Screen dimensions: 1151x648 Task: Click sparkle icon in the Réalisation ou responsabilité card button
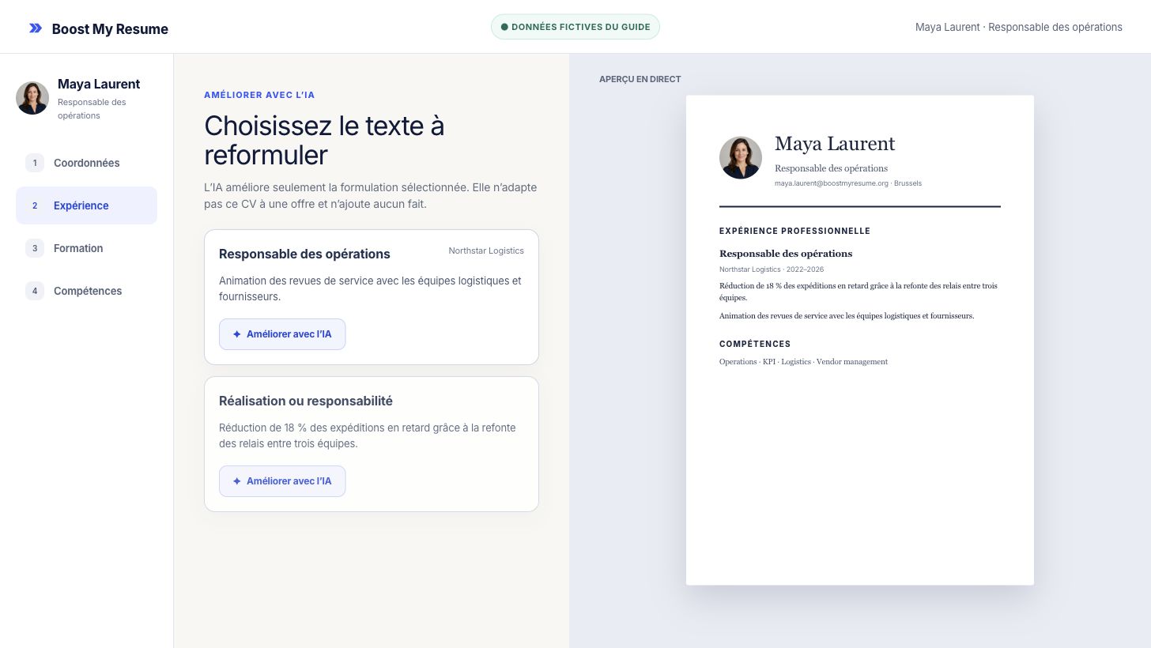(x=236, y=481)
